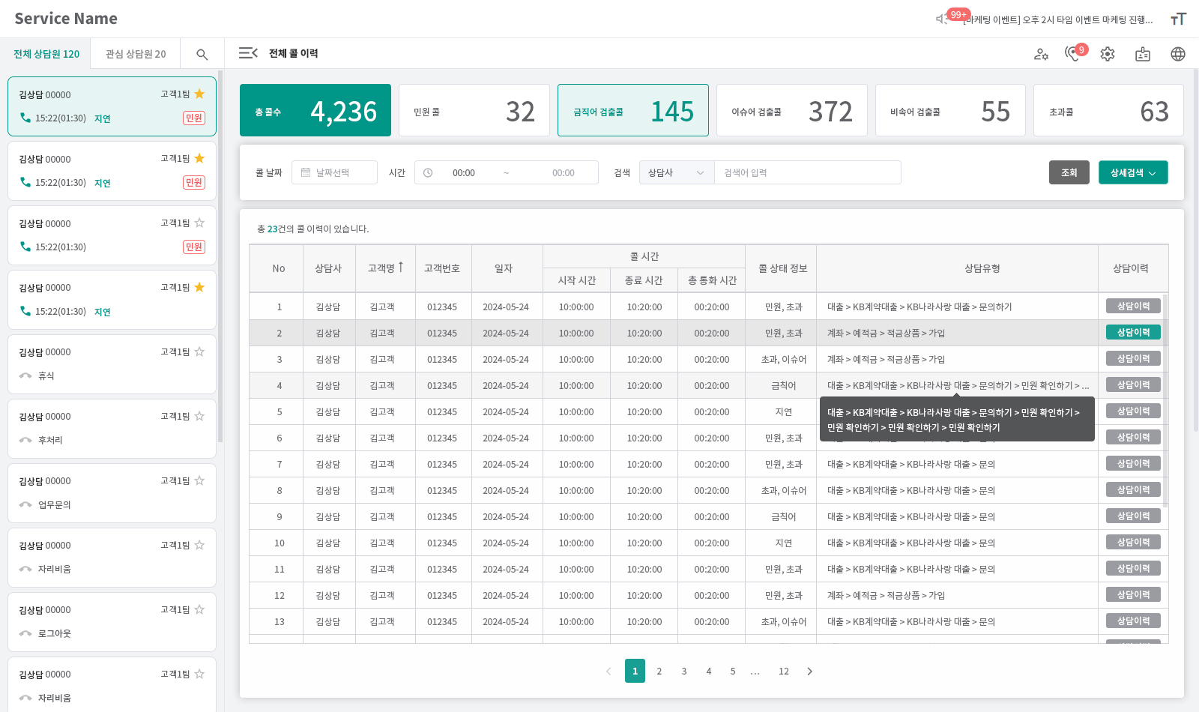Select the 총 콜수 4,236 card
The height and width of the screenshot is (712, 1199).
(x=315, y=110)
